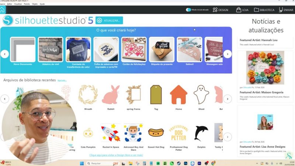Image resolution: width=295 pixels, height=166 pixels.
Task: Open the Painéis menu
Action: [27, 4]
